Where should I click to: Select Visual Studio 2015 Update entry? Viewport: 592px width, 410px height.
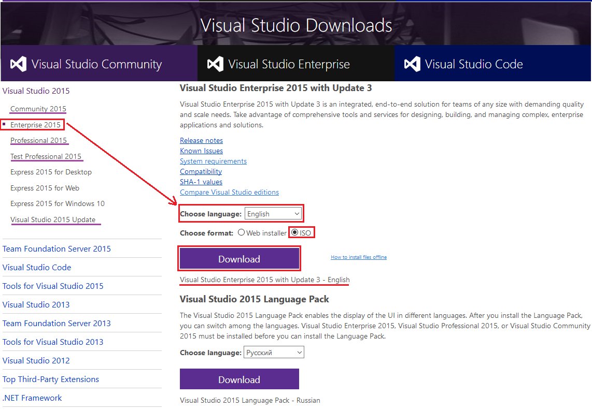(x=53, y=219)
